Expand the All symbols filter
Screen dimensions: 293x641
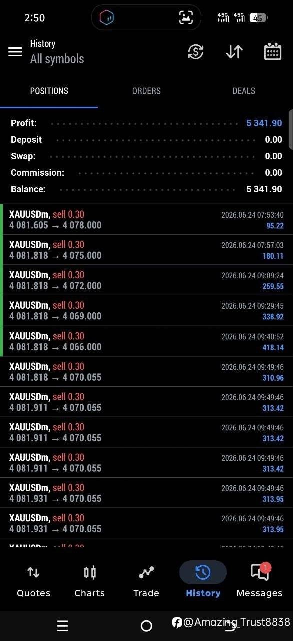tap(57, 59)
